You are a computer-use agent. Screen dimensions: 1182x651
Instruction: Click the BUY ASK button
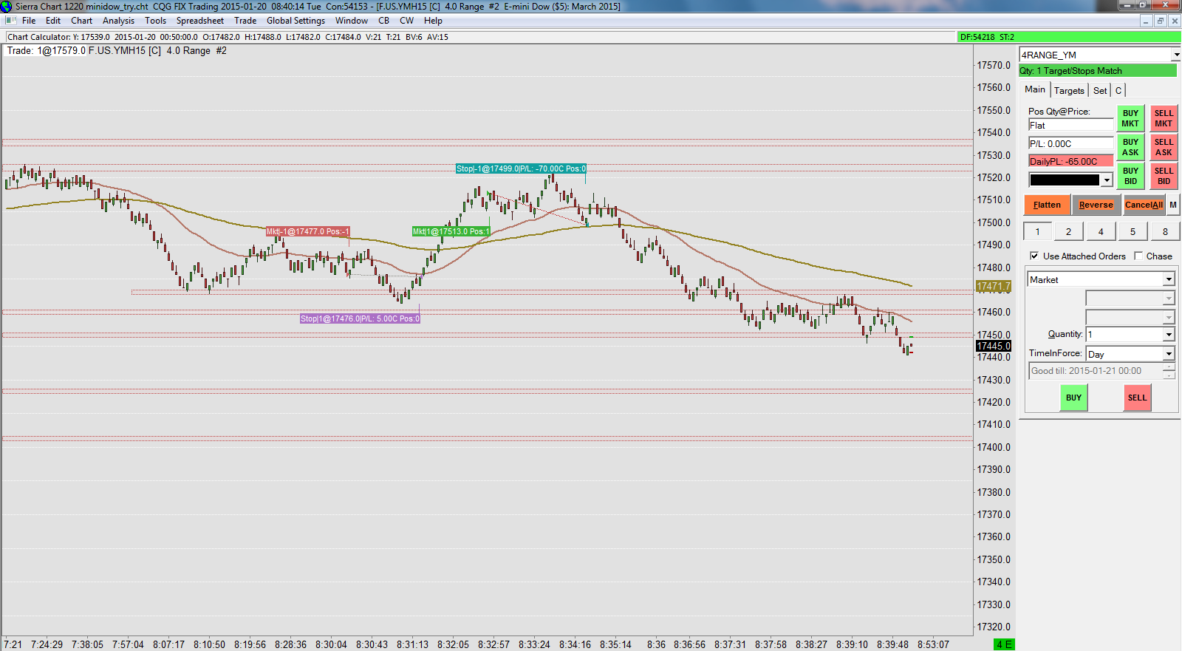coord(1130,147)
